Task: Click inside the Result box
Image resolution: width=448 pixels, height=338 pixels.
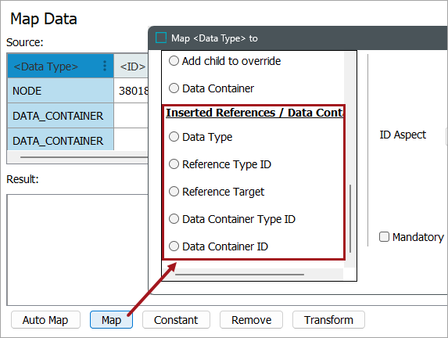Action: [77, 250]
